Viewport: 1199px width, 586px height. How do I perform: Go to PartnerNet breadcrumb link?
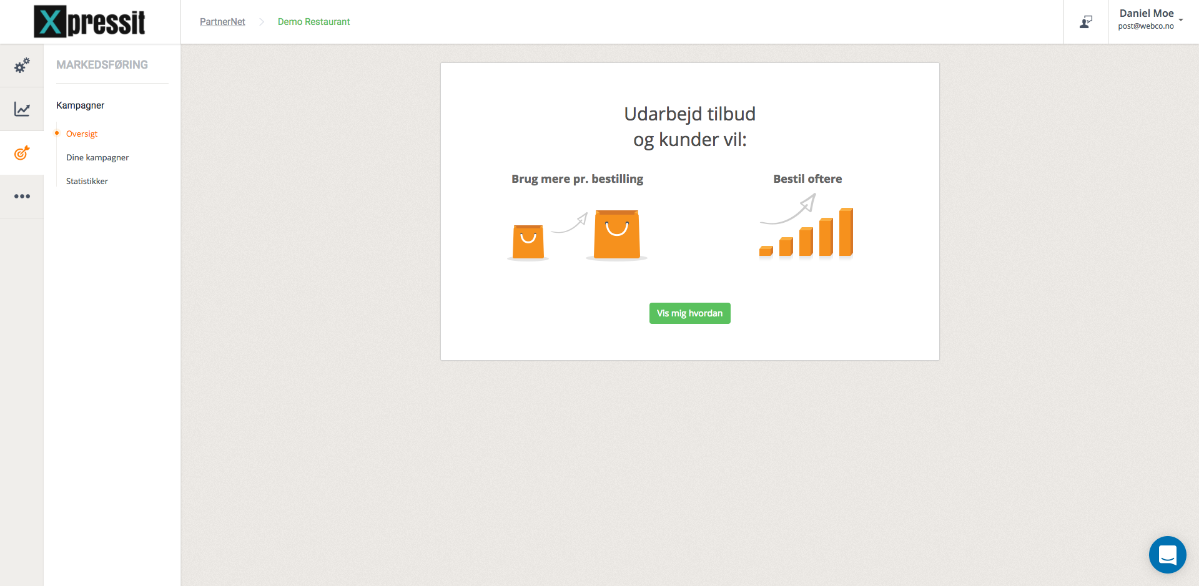tap(222, 22)
